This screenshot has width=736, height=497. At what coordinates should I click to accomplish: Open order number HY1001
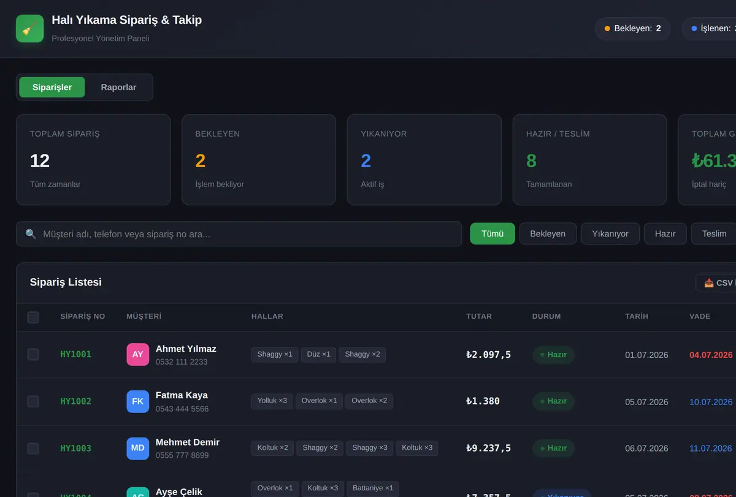tap(75, 354)
